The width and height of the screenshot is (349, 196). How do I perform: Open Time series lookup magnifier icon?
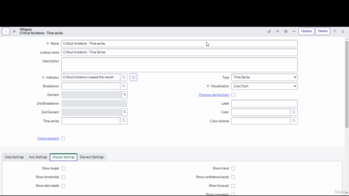(124, 121)
